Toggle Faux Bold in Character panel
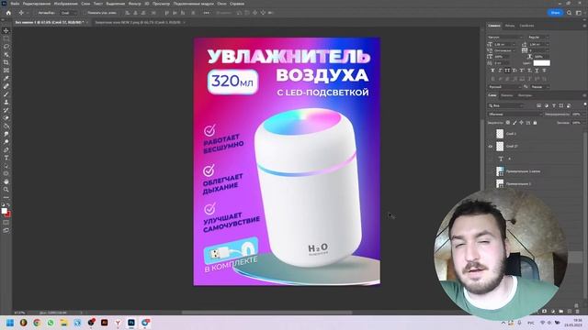Image resolution: width=588 pixels, height=330 pixels. [492, 71]
